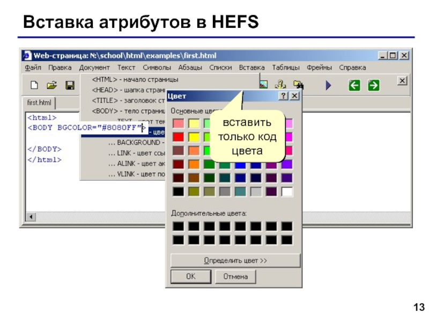Select the first custom color slot

[179, 226]
